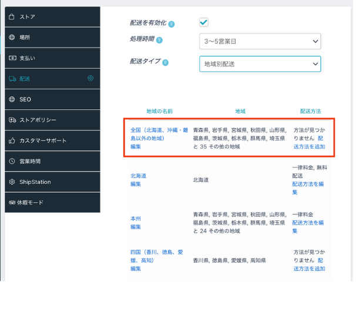The width and height of the screenshot is (356, 315).
Task: Expand the 配送タイプ dropdown showing 地域別配送
Action: click(x=260, y=63)
